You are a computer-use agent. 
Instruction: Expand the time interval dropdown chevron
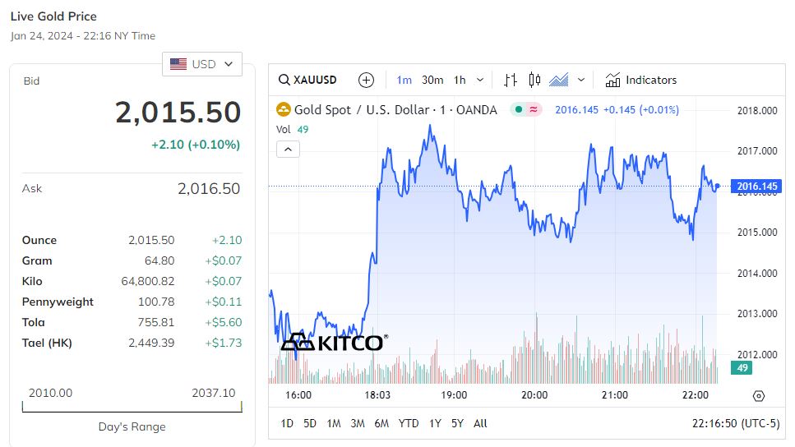(480, 80)
